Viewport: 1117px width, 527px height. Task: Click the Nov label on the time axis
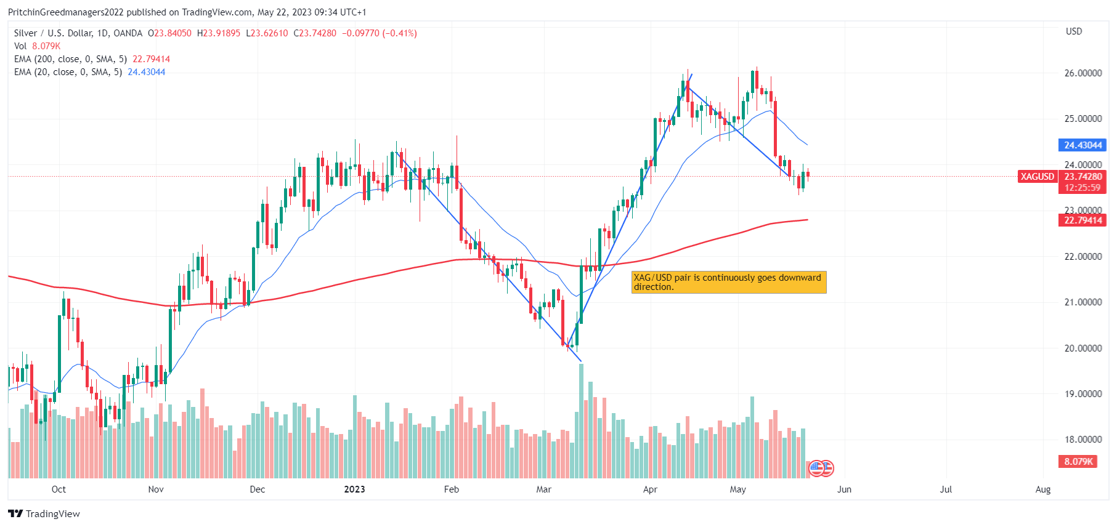(156, 489)
